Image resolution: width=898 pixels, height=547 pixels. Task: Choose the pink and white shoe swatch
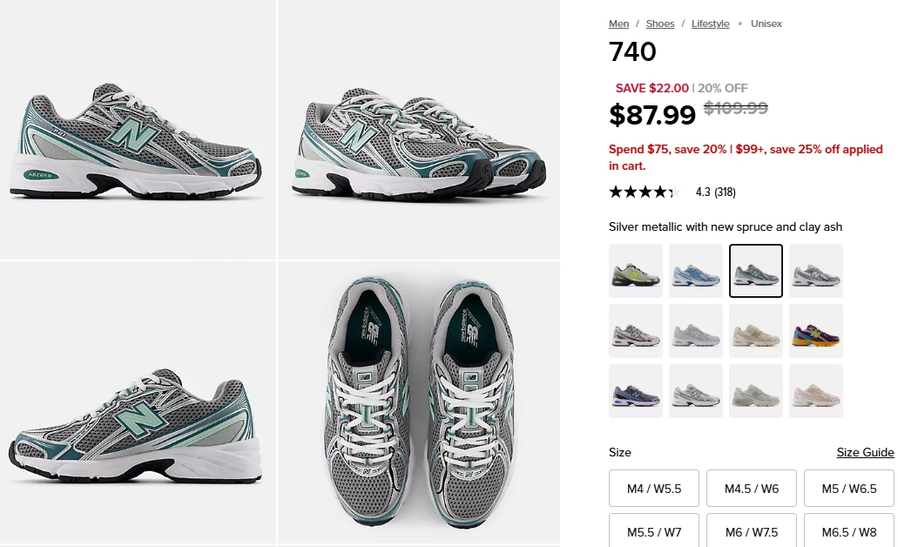pos(816,391)
